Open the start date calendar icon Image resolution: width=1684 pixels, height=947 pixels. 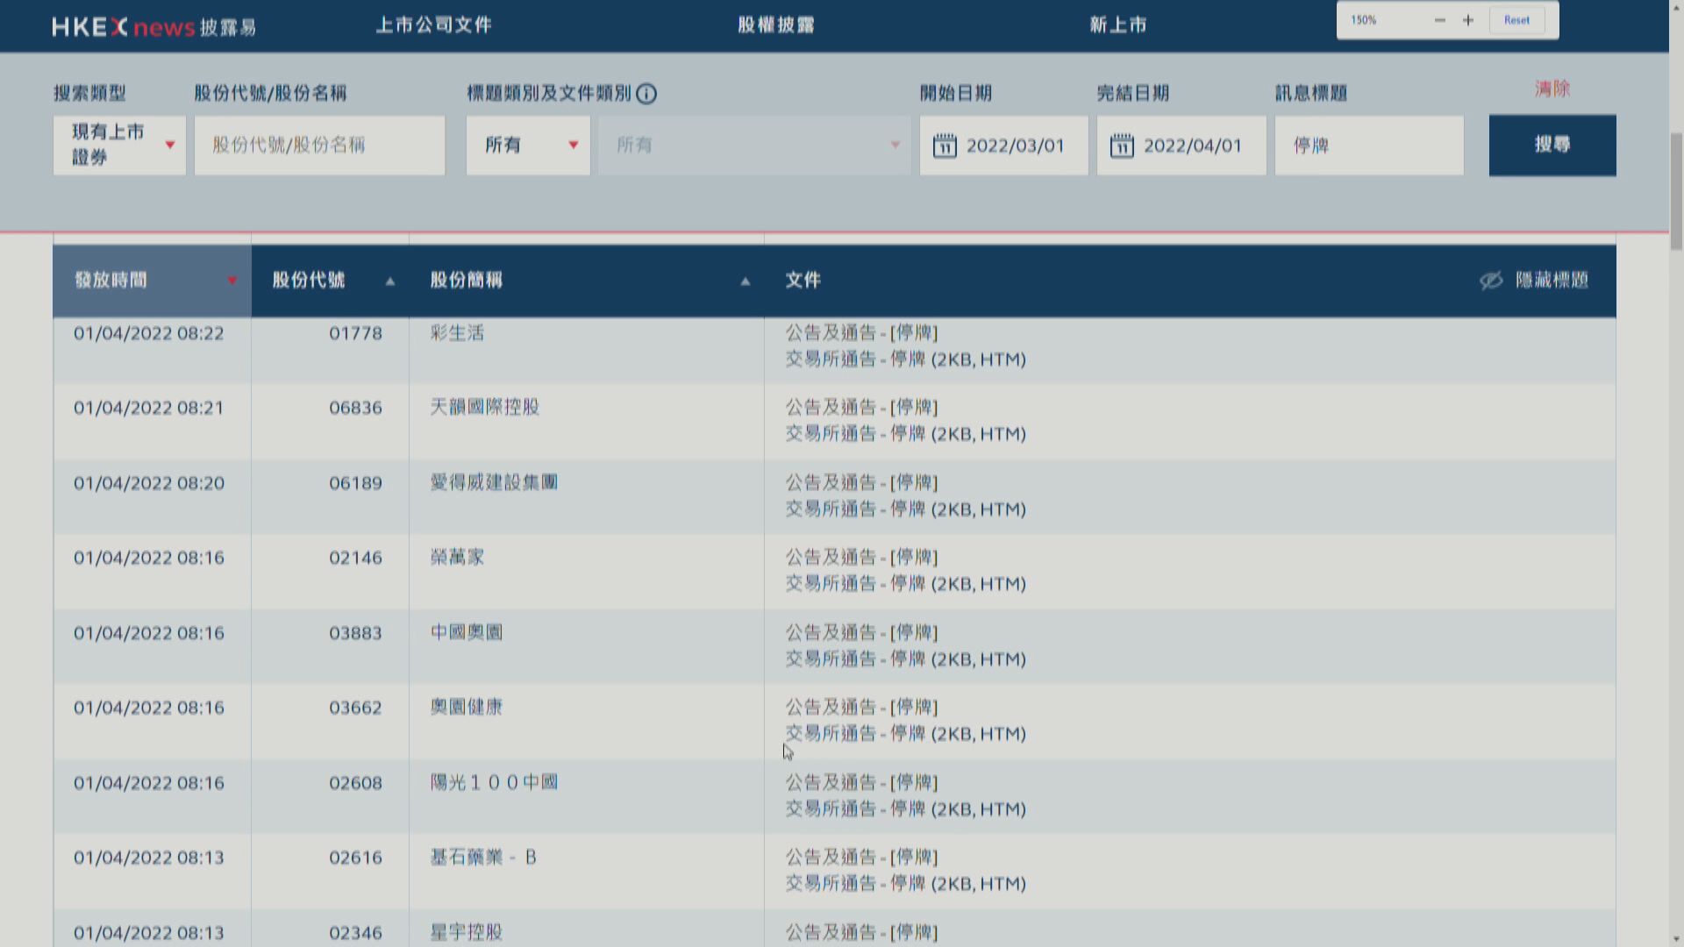(945, 146)
